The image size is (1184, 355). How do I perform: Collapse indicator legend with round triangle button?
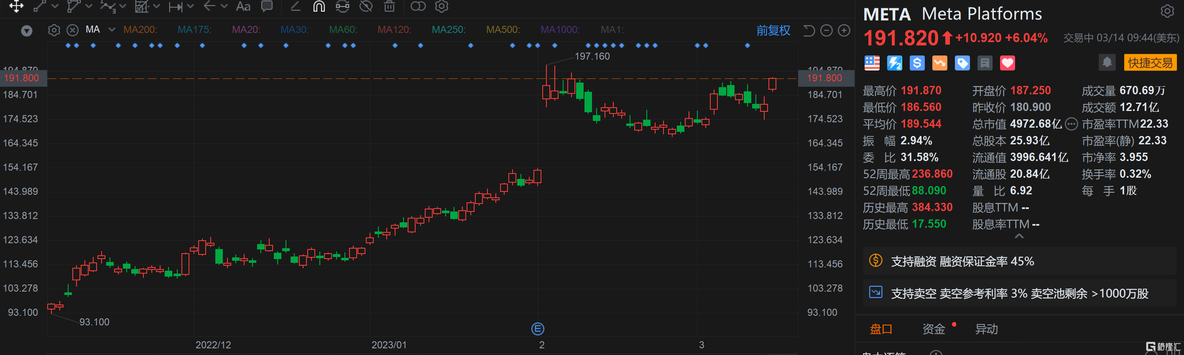pyautogui.click(x=27, y=31)
